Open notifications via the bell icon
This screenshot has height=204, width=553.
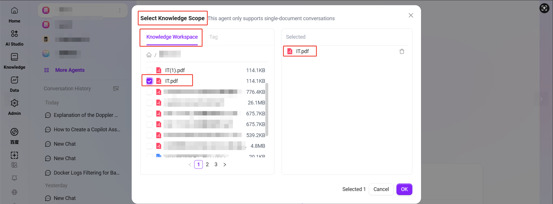14,178
